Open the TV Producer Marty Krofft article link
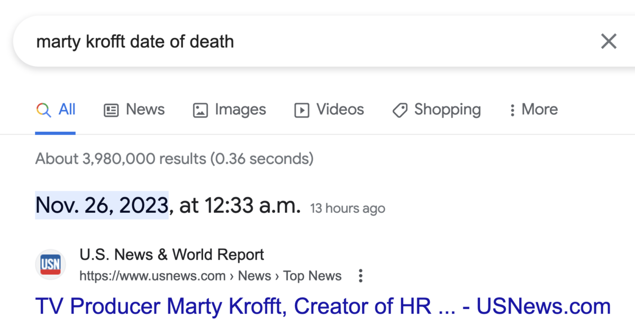 pos(323,307)
